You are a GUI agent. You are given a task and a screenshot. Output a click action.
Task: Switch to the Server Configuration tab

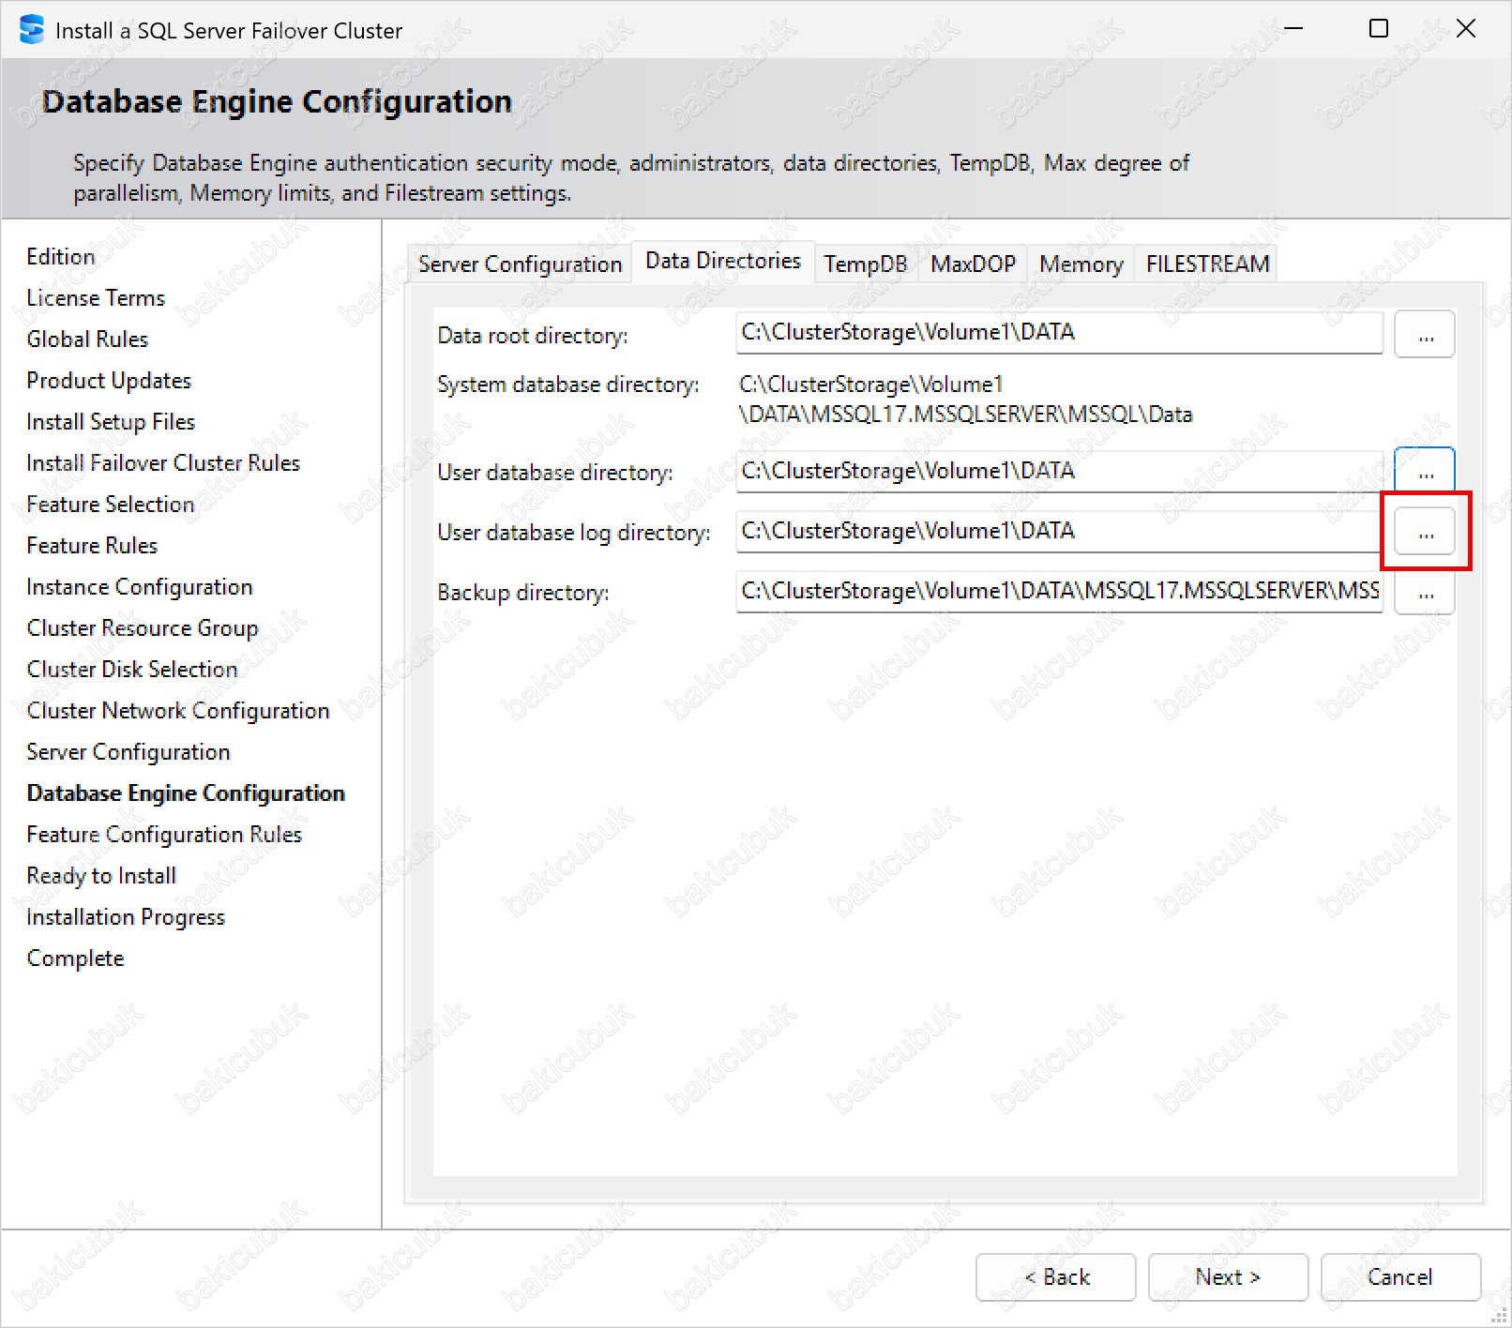(520, 264)
